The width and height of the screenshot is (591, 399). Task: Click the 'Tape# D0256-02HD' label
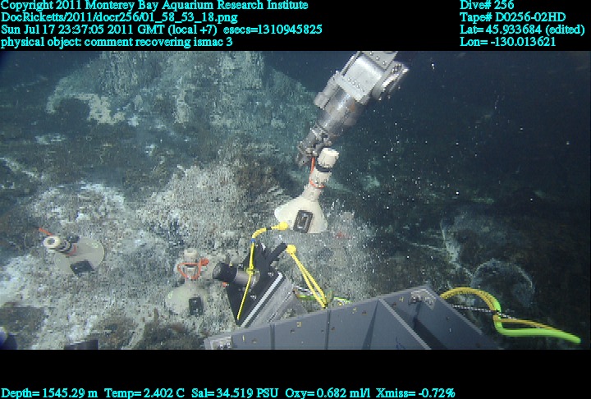pyautogui.click(x=512, y=17)
